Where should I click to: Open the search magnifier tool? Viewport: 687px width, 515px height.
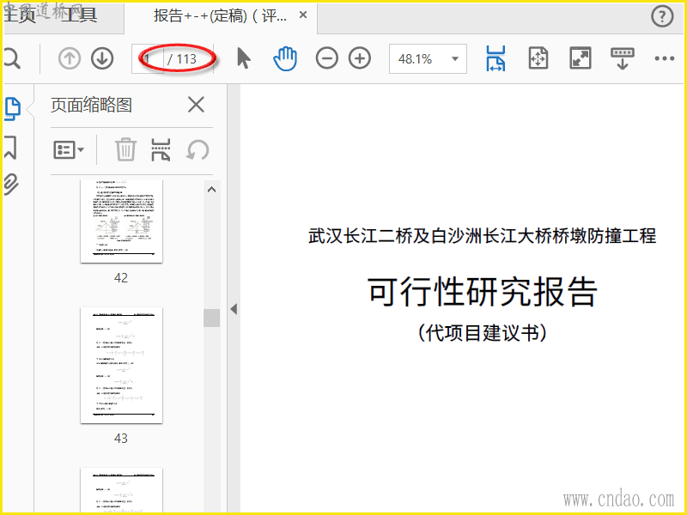pyautogui.click(x=12, y=58)
